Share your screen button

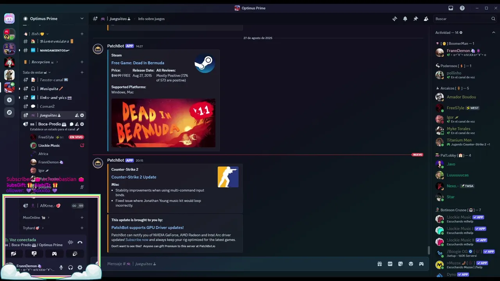pos(34,254)
